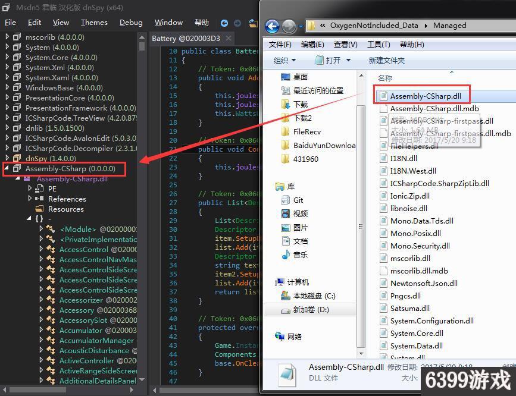This screenshot has width=516, height=396.
Task: Expand the PE node
Action: click(30, 188)
